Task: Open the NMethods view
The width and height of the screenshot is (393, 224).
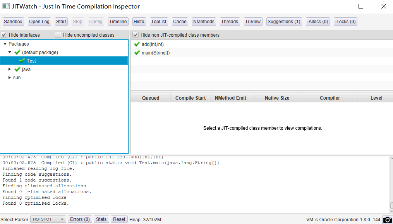Action: (x=204, y=22)
